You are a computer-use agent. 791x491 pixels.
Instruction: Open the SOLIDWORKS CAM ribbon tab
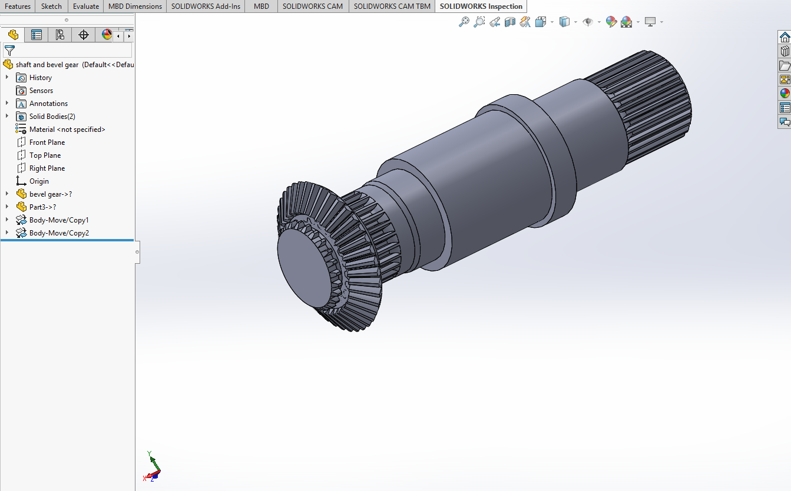(313, 6)
